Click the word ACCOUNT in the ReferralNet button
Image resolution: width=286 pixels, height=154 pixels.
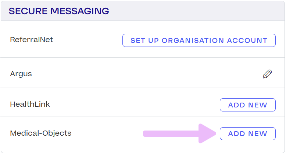[247, 40]
